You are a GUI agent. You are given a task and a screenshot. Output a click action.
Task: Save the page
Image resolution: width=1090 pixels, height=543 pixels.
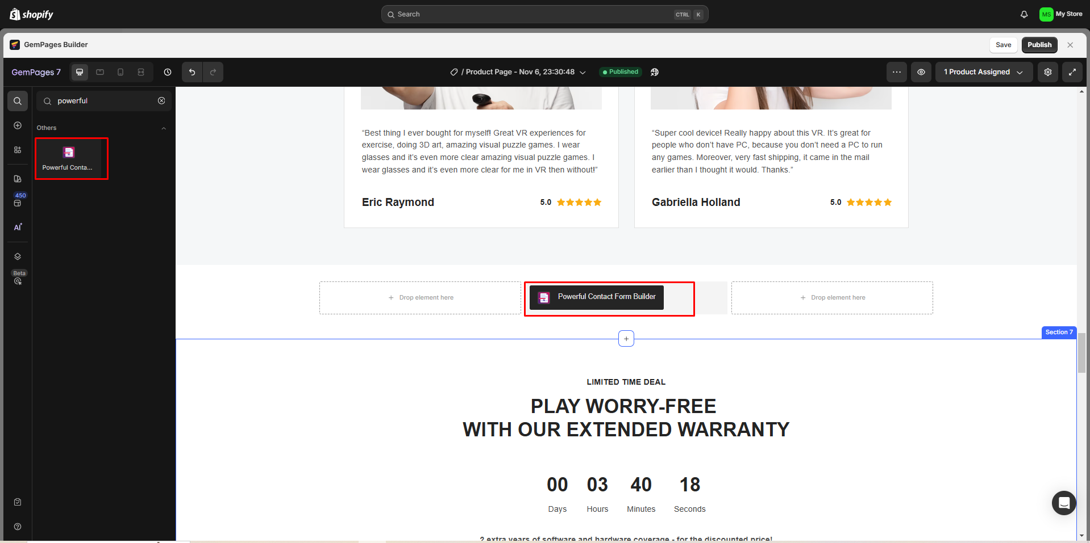(x=1003, y=45)
